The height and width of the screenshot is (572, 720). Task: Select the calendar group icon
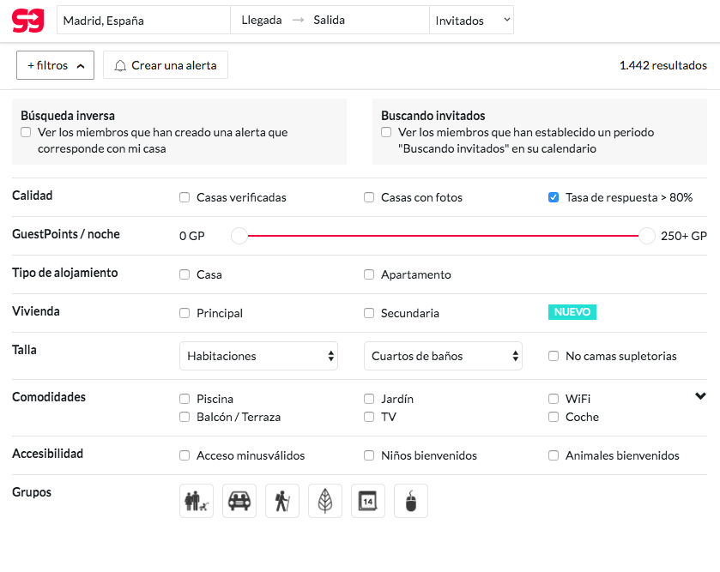click(367, 500)
